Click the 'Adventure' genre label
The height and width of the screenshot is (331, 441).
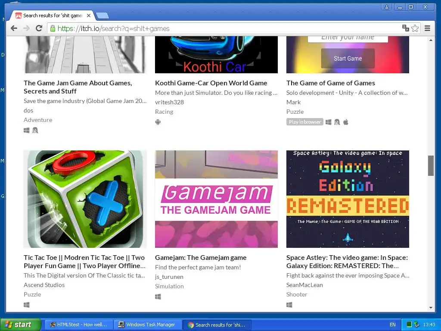[38, 120]
